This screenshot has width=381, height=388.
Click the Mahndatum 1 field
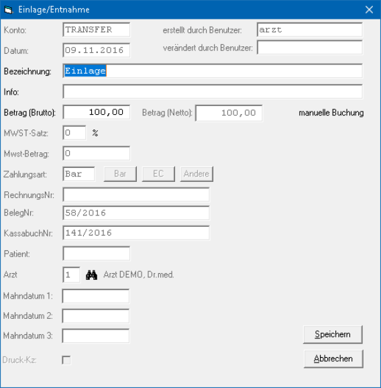coord(96,296)
